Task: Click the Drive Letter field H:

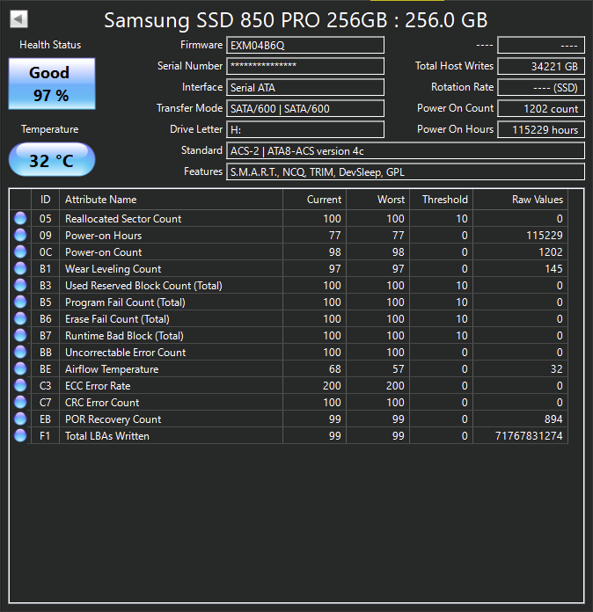Action: point(305,129)
